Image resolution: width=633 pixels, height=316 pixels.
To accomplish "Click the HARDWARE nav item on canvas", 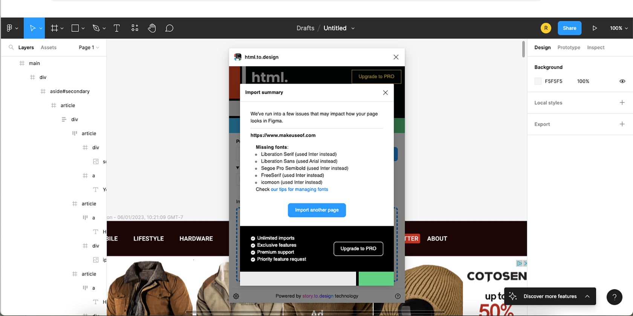I will pyautogui.click(x=196, y=239).
